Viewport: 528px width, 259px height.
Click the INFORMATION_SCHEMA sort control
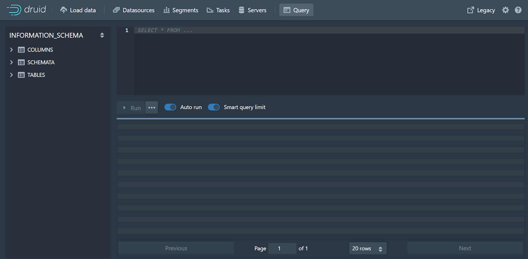102,35
